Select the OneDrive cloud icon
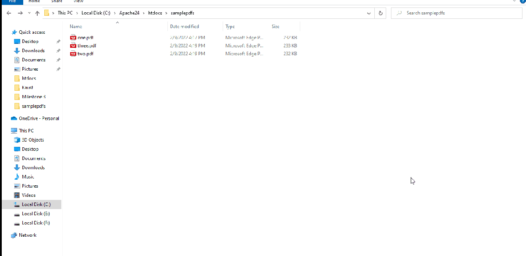The image size is (526, 256). tap(14, 118)
